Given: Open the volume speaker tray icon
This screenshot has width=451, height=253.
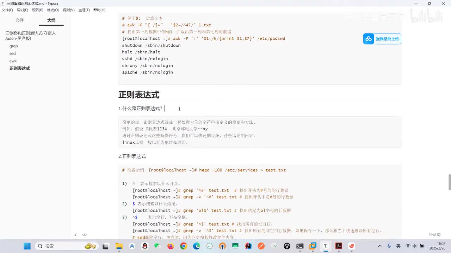Looking at the screenshot, I should coord(415,246).
